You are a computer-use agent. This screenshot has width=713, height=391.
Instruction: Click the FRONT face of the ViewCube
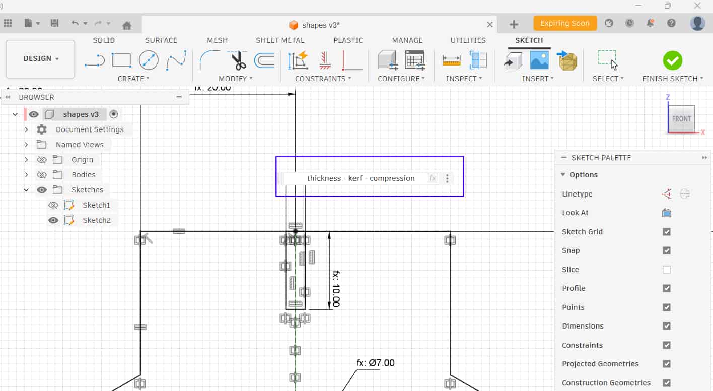point(681,119)
